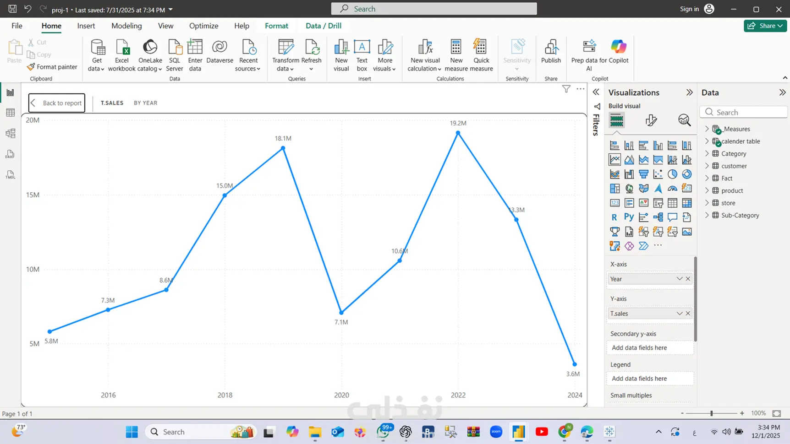Image resolution: width=790 pixels, height=444 pixels.
Task: Open the Enter data tool
Action: point(195,55)
